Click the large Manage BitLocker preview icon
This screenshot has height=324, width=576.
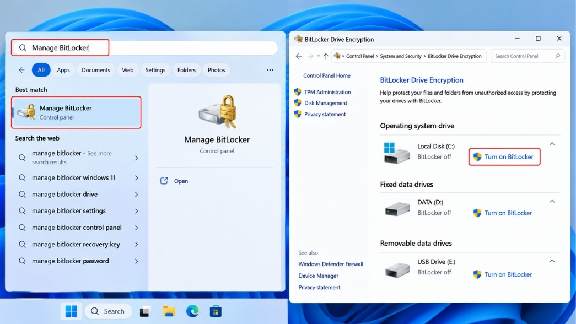pyautogui.click(x=217, y=112)
